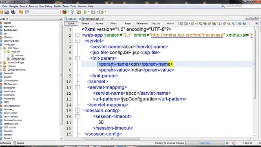261x147 pixels.
Task: Toggle the Highlight Search icon in editor toolbar
Action: (214, 24)
